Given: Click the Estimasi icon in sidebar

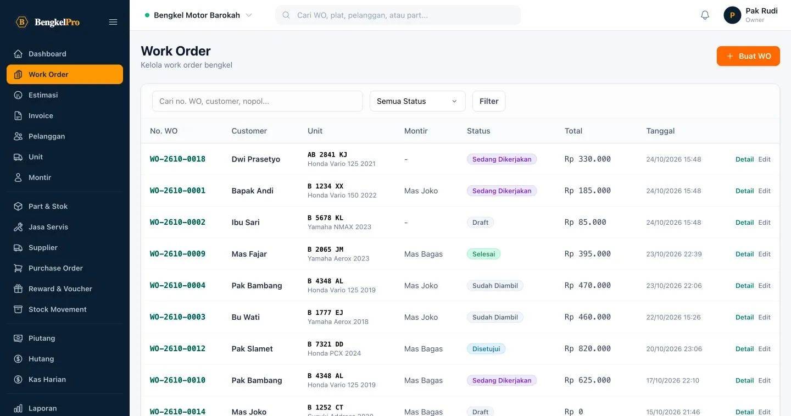Looking at the screenshot, I should coord(18,95).
